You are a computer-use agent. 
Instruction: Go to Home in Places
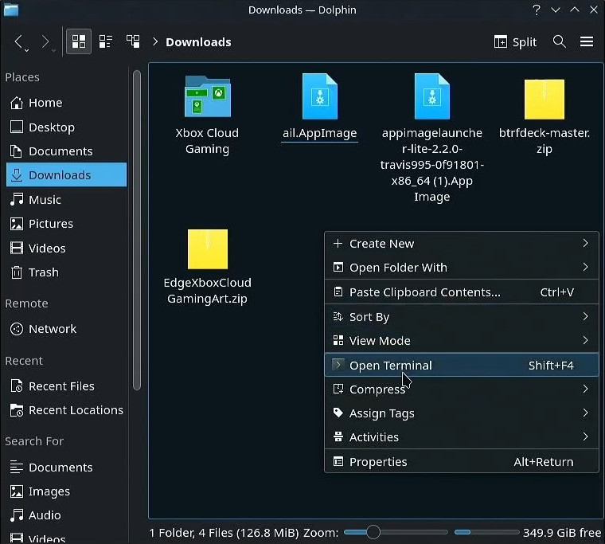(66, 103)
